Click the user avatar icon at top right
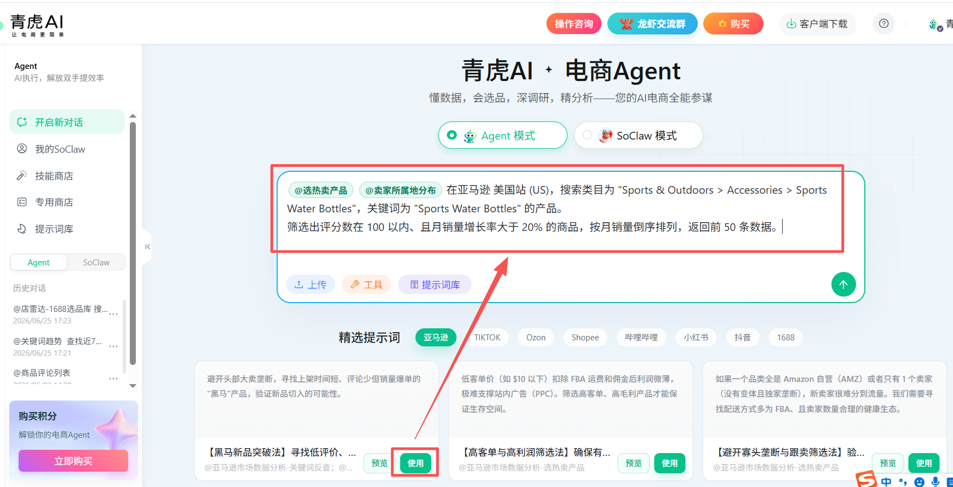The height and width of the screenshot is (487, 953). click(935, 24)
